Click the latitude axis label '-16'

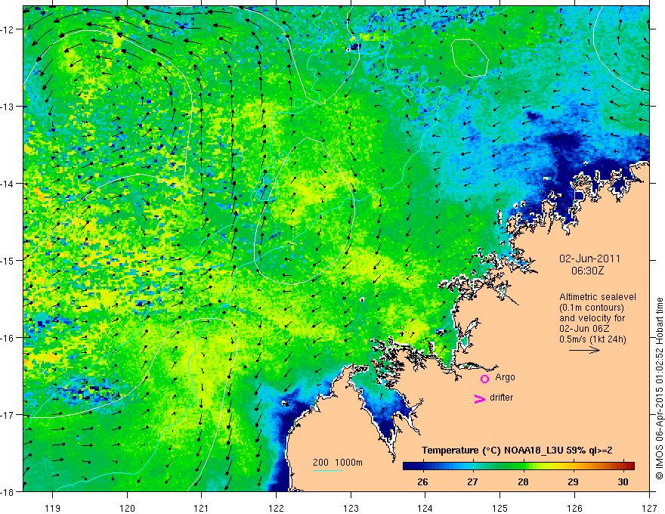8,338
